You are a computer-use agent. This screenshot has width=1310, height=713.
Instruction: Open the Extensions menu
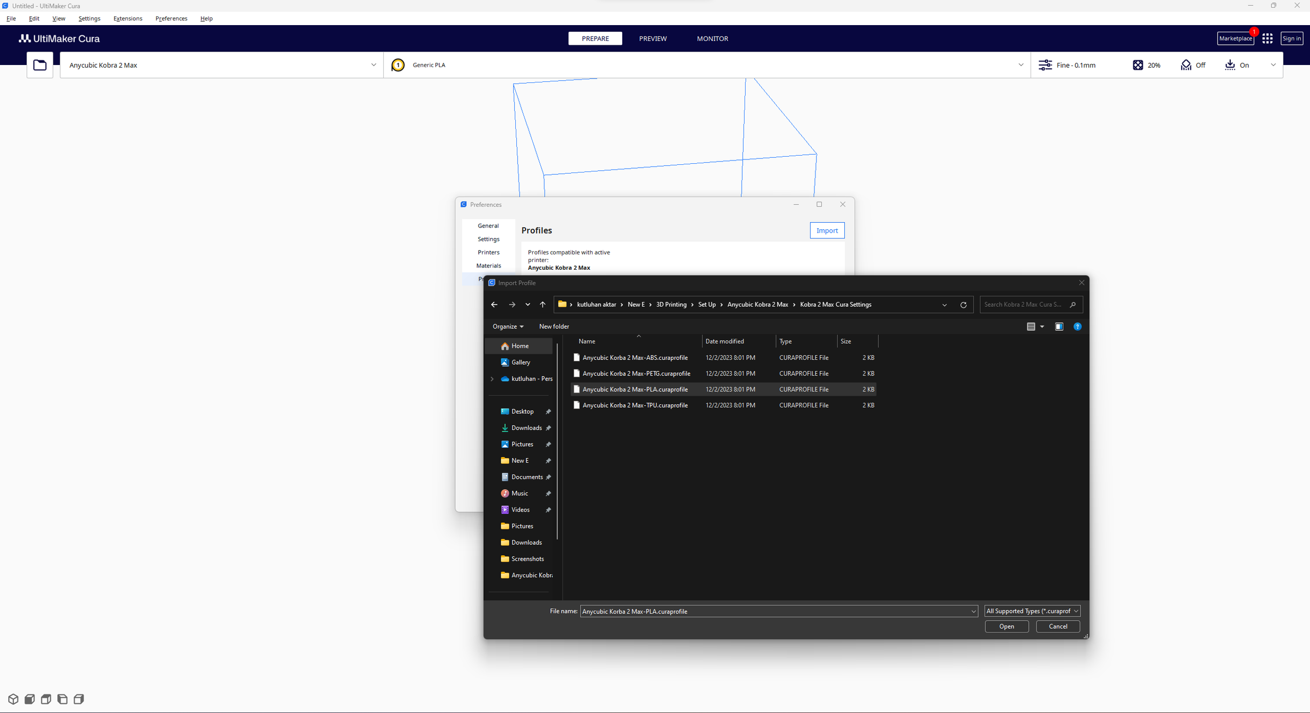click(x=127, y=18)
